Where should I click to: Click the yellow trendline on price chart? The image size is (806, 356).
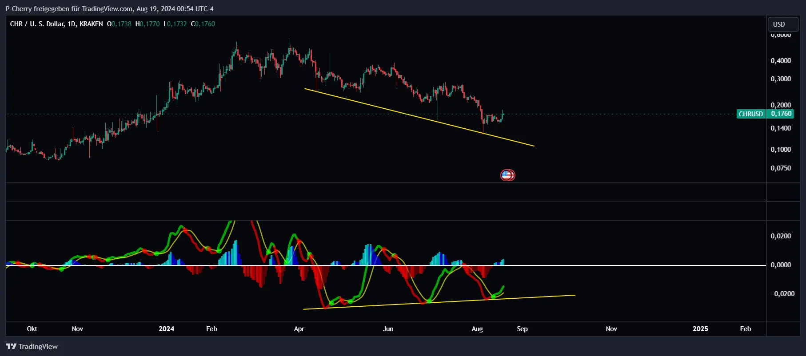pos(419,117)
